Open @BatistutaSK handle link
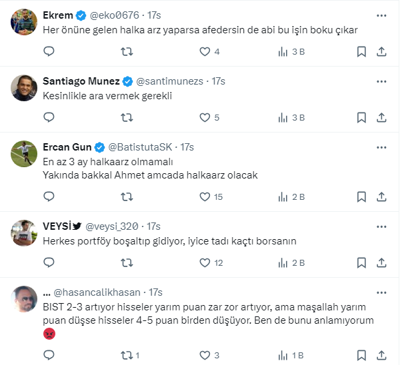Viewport: 410px width, 365px height. coord(141,147)
